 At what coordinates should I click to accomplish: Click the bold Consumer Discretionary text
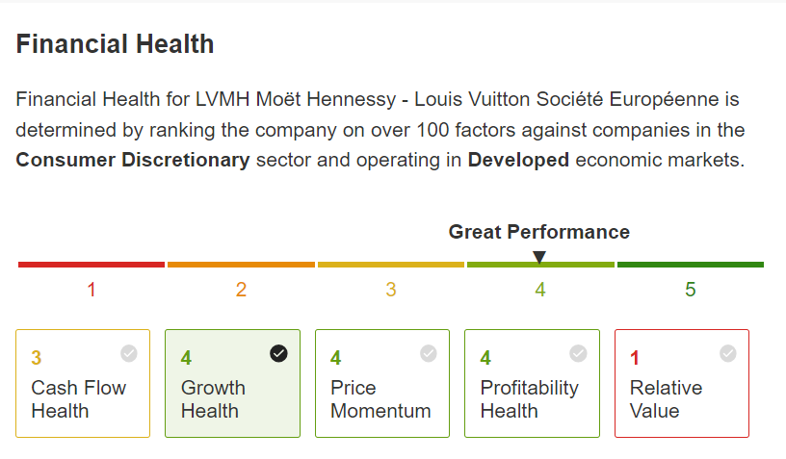tap(133, 160)
